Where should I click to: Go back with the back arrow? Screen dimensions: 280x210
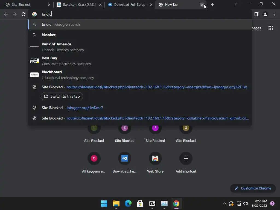(6, 14)
